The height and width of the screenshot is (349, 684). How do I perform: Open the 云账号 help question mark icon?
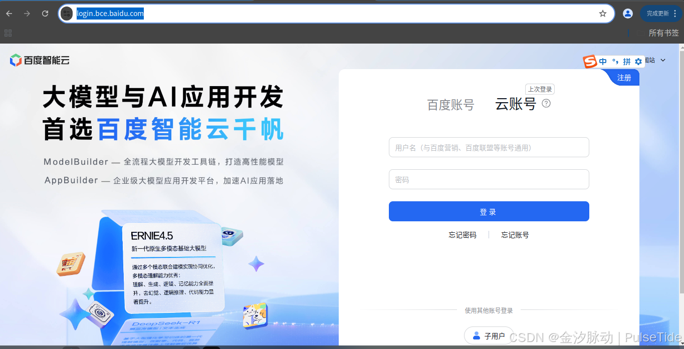pos(546,103)
